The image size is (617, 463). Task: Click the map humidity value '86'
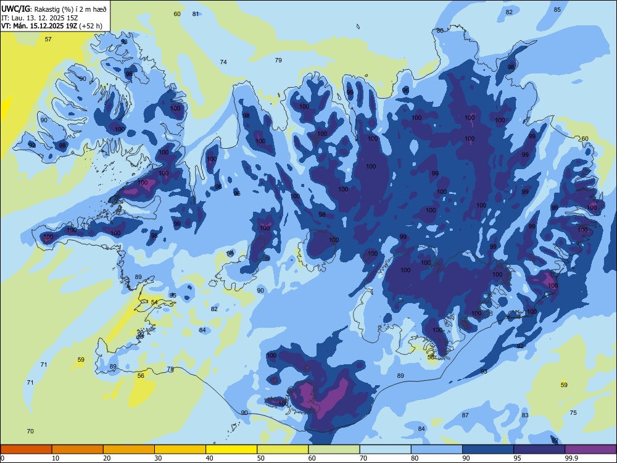[x=440, y=30]
